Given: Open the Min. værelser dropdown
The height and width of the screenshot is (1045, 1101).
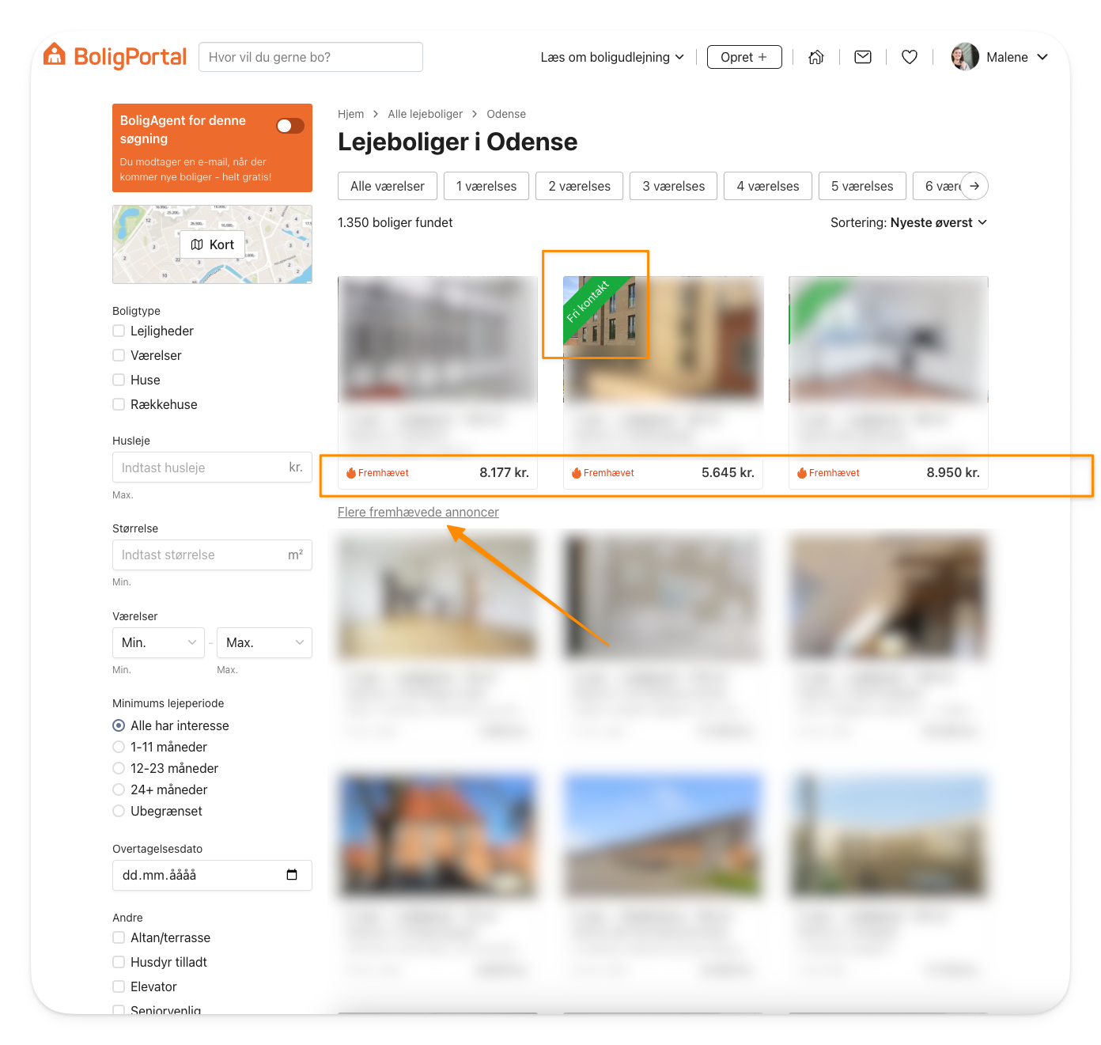Looking at the screenshot, I should tap(158, 642).
